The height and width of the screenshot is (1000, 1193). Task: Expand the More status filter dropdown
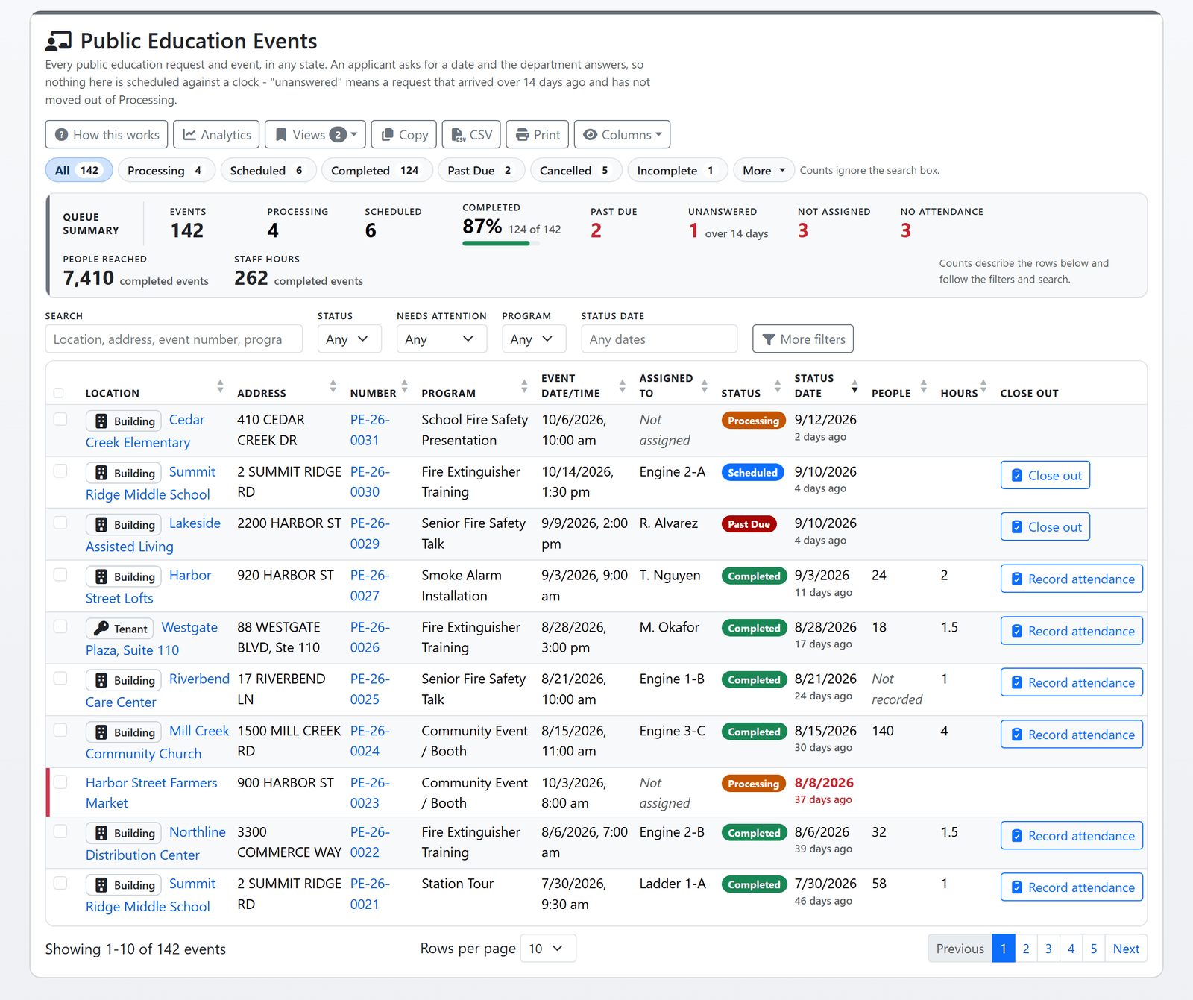tap(764, 171)
